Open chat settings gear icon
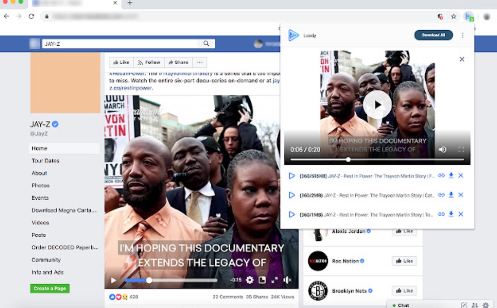Viewport: 497px width, 308px height. 485,305
